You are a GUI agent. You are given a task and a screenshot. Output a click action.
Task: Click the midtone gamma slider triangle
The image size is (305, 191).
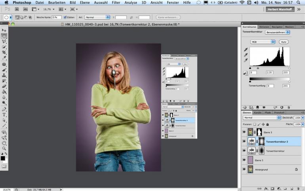258,68
